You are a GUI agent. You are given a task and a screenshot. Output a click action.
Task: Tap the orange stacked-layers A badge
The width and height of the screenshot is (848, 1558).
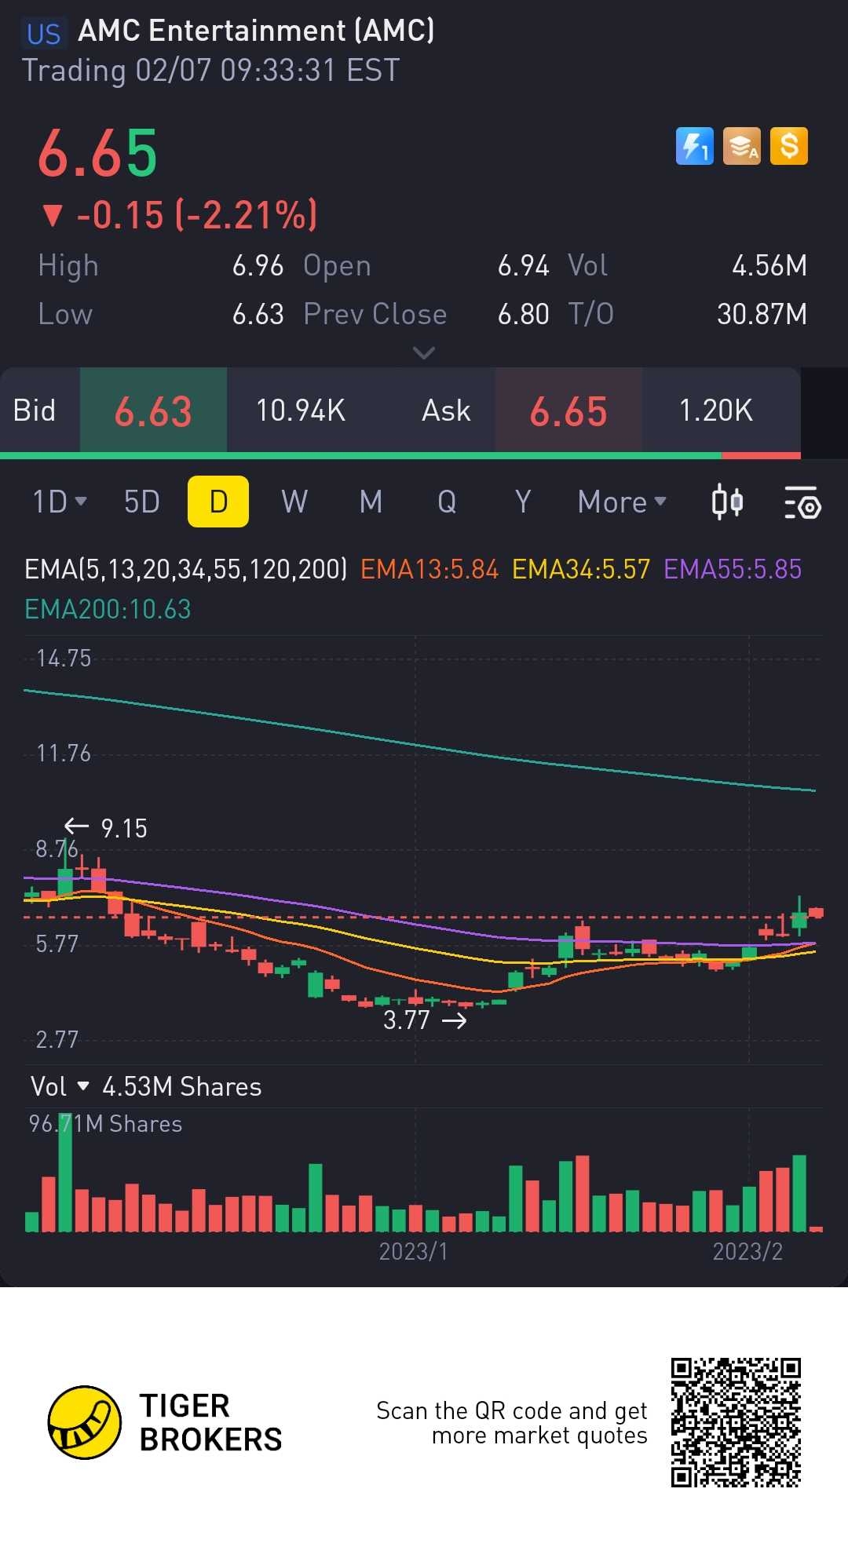742,146
